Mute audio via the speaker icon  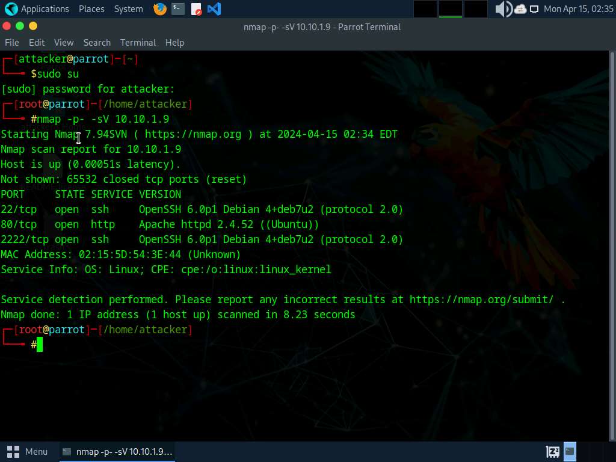point(502,9)
